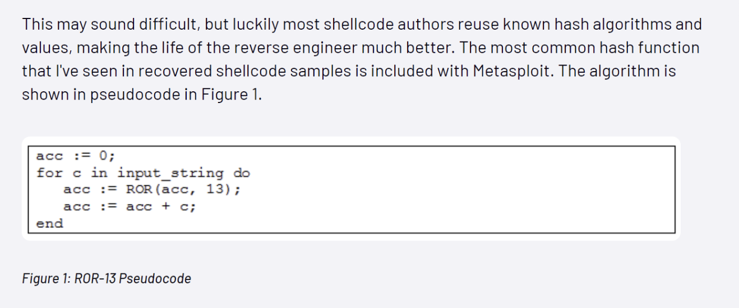Click the "end" keyword in the pseudocode
Viewport: 739px width, 308px height.
(50, 223)
